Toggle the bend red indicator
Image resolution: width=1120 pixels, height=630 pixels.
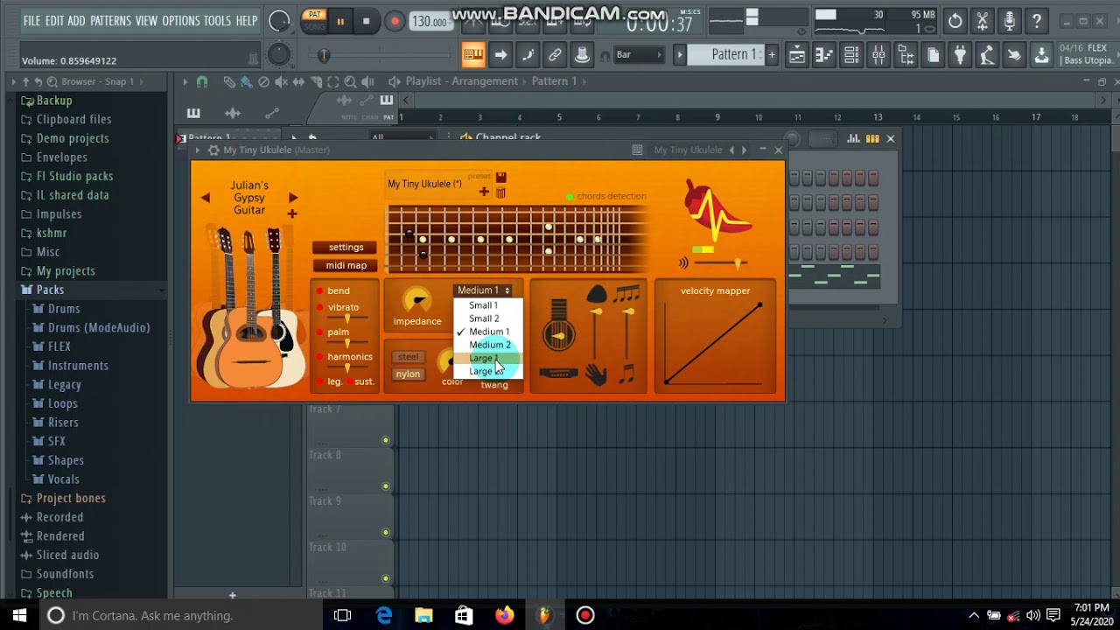tap(319, 291)
